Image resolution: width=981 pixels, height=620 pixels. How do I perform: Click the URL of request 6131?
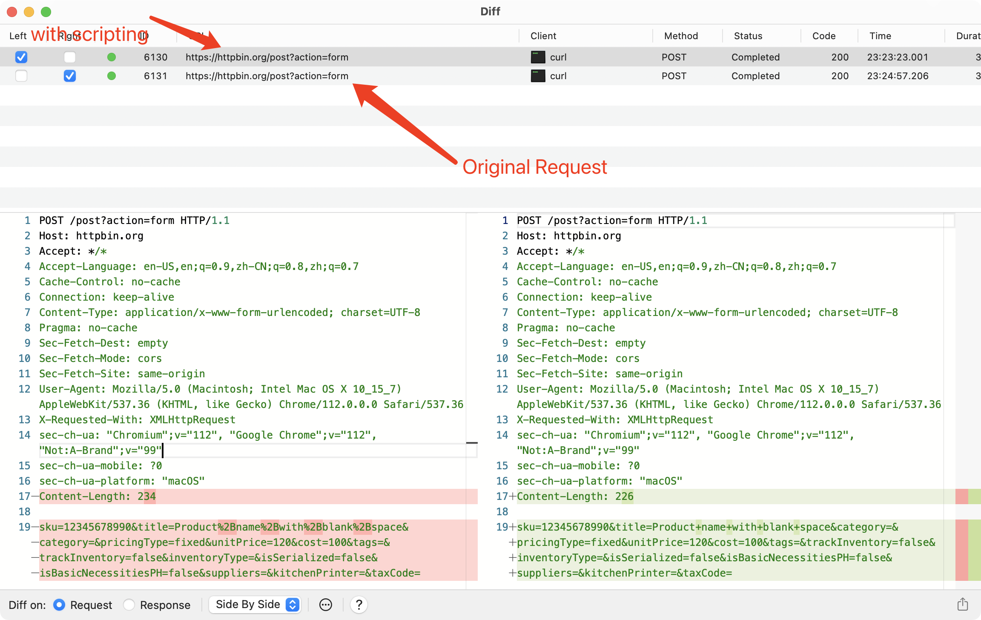pyautogui.click(x=267, y=76)
